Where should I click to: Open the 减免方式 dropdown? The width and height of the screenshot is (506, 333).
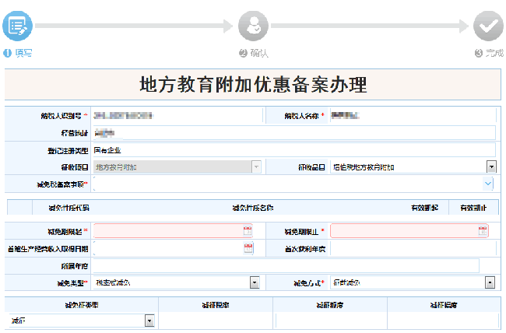click(x=491, y=282)
